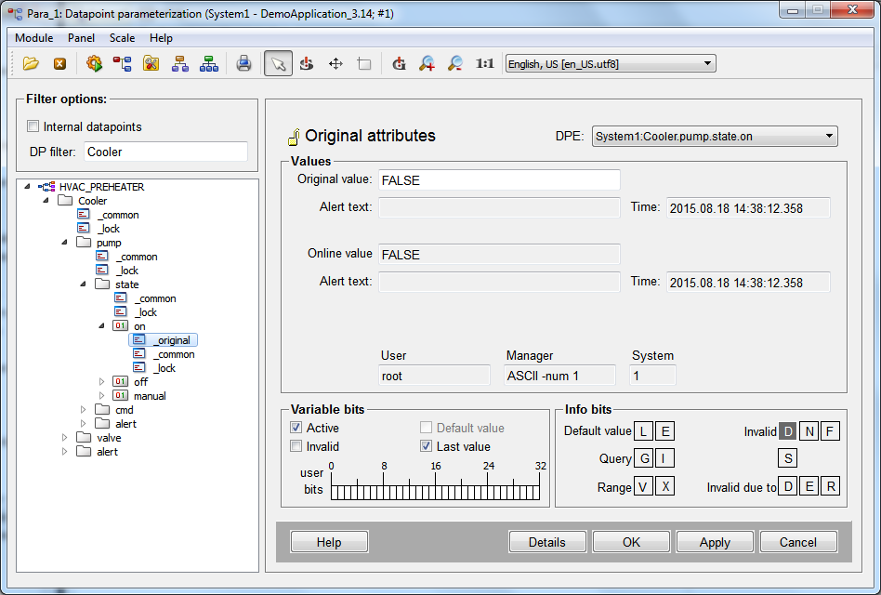Click the zoom in magnifier icon
The width and height of the screenshot is (881, 595).
coord(427,64)
